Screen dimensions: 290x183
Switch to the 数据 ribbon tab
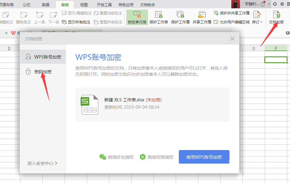[46, 5]
